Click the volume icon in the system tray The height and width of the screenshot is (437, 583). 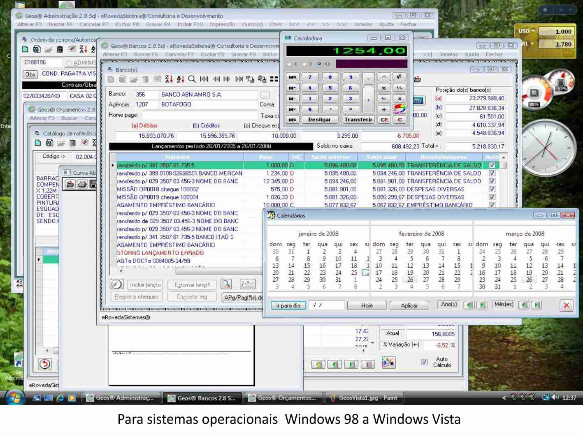pyautogui.click(x=555, y=397)
